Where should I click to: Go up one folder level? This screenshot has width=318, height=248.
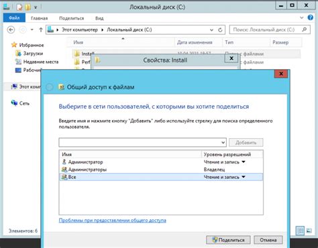coord(41,29)
